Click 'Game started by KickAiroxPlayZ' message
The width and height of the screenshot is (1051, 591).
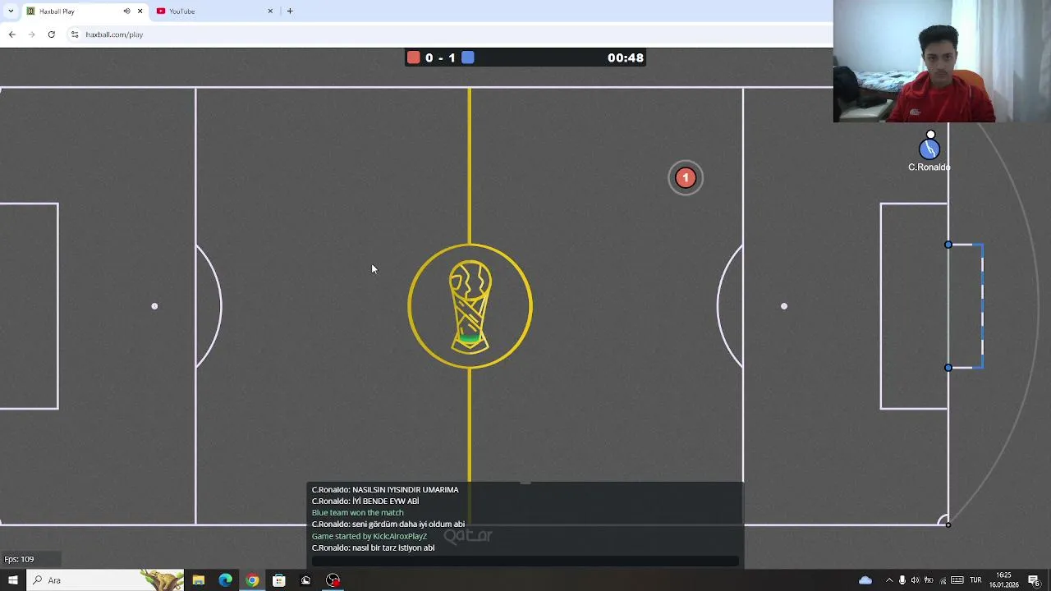click(369, 536)
